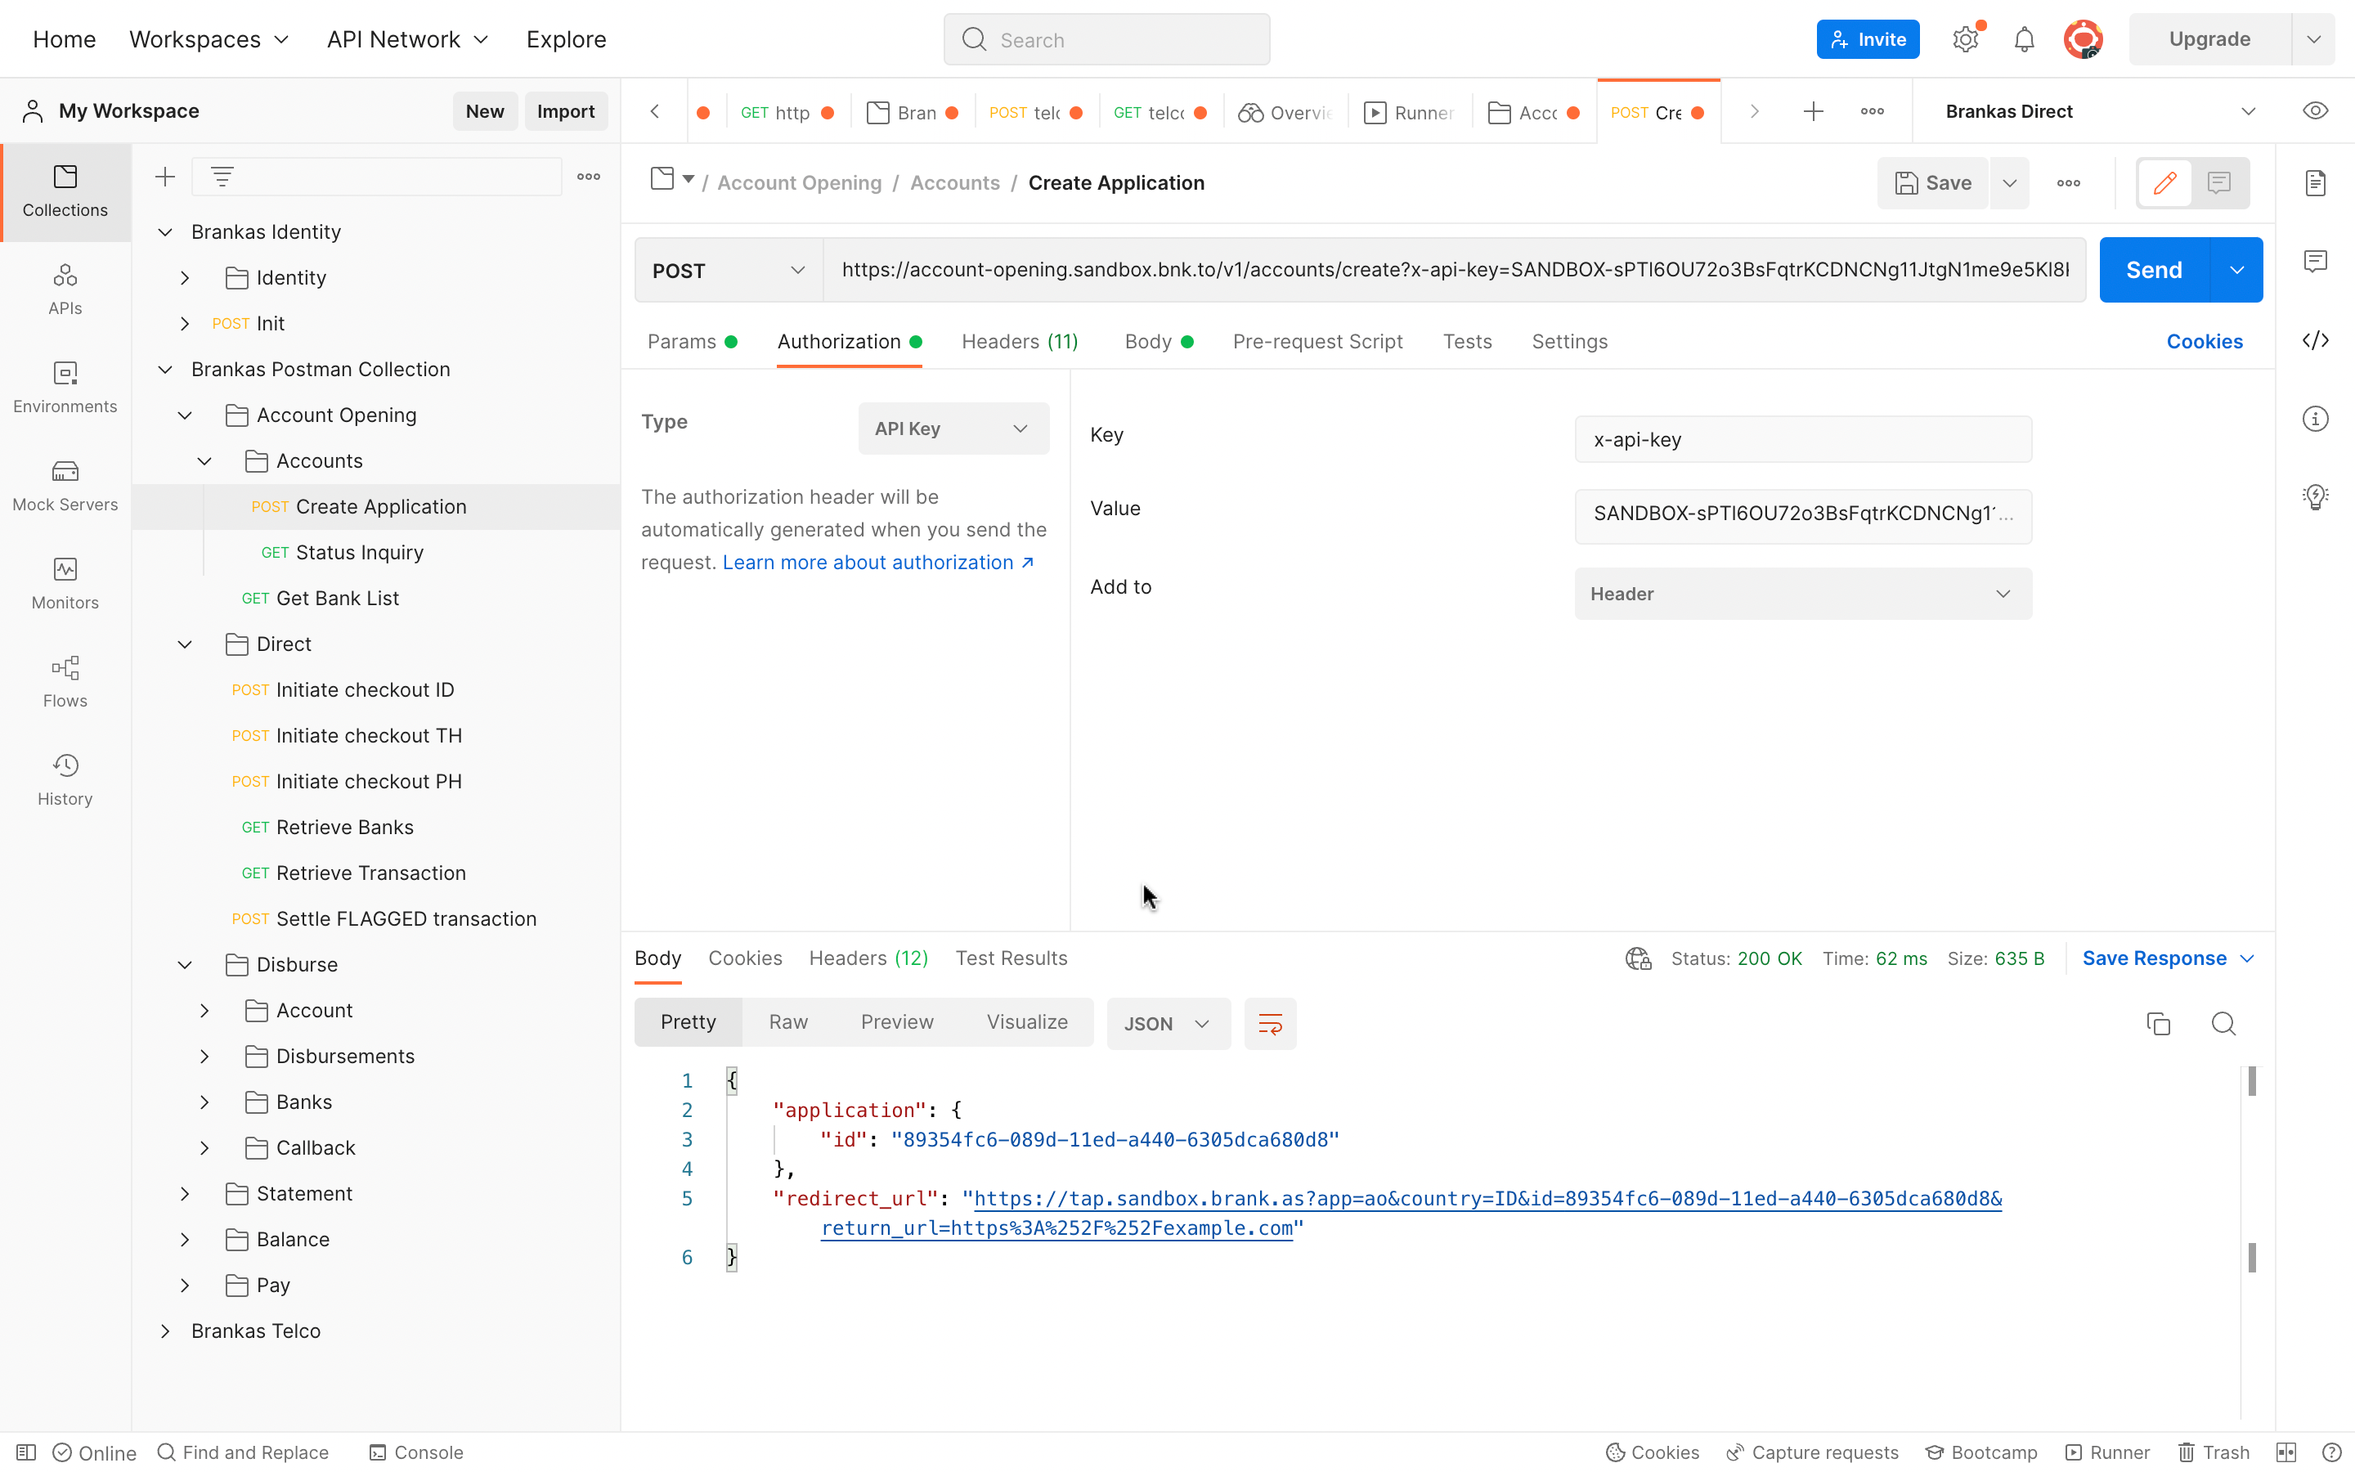The image size is (2355, 1472).
Task: Switch to the Pre-request Script tab
Action: (x=1317, y=342)
